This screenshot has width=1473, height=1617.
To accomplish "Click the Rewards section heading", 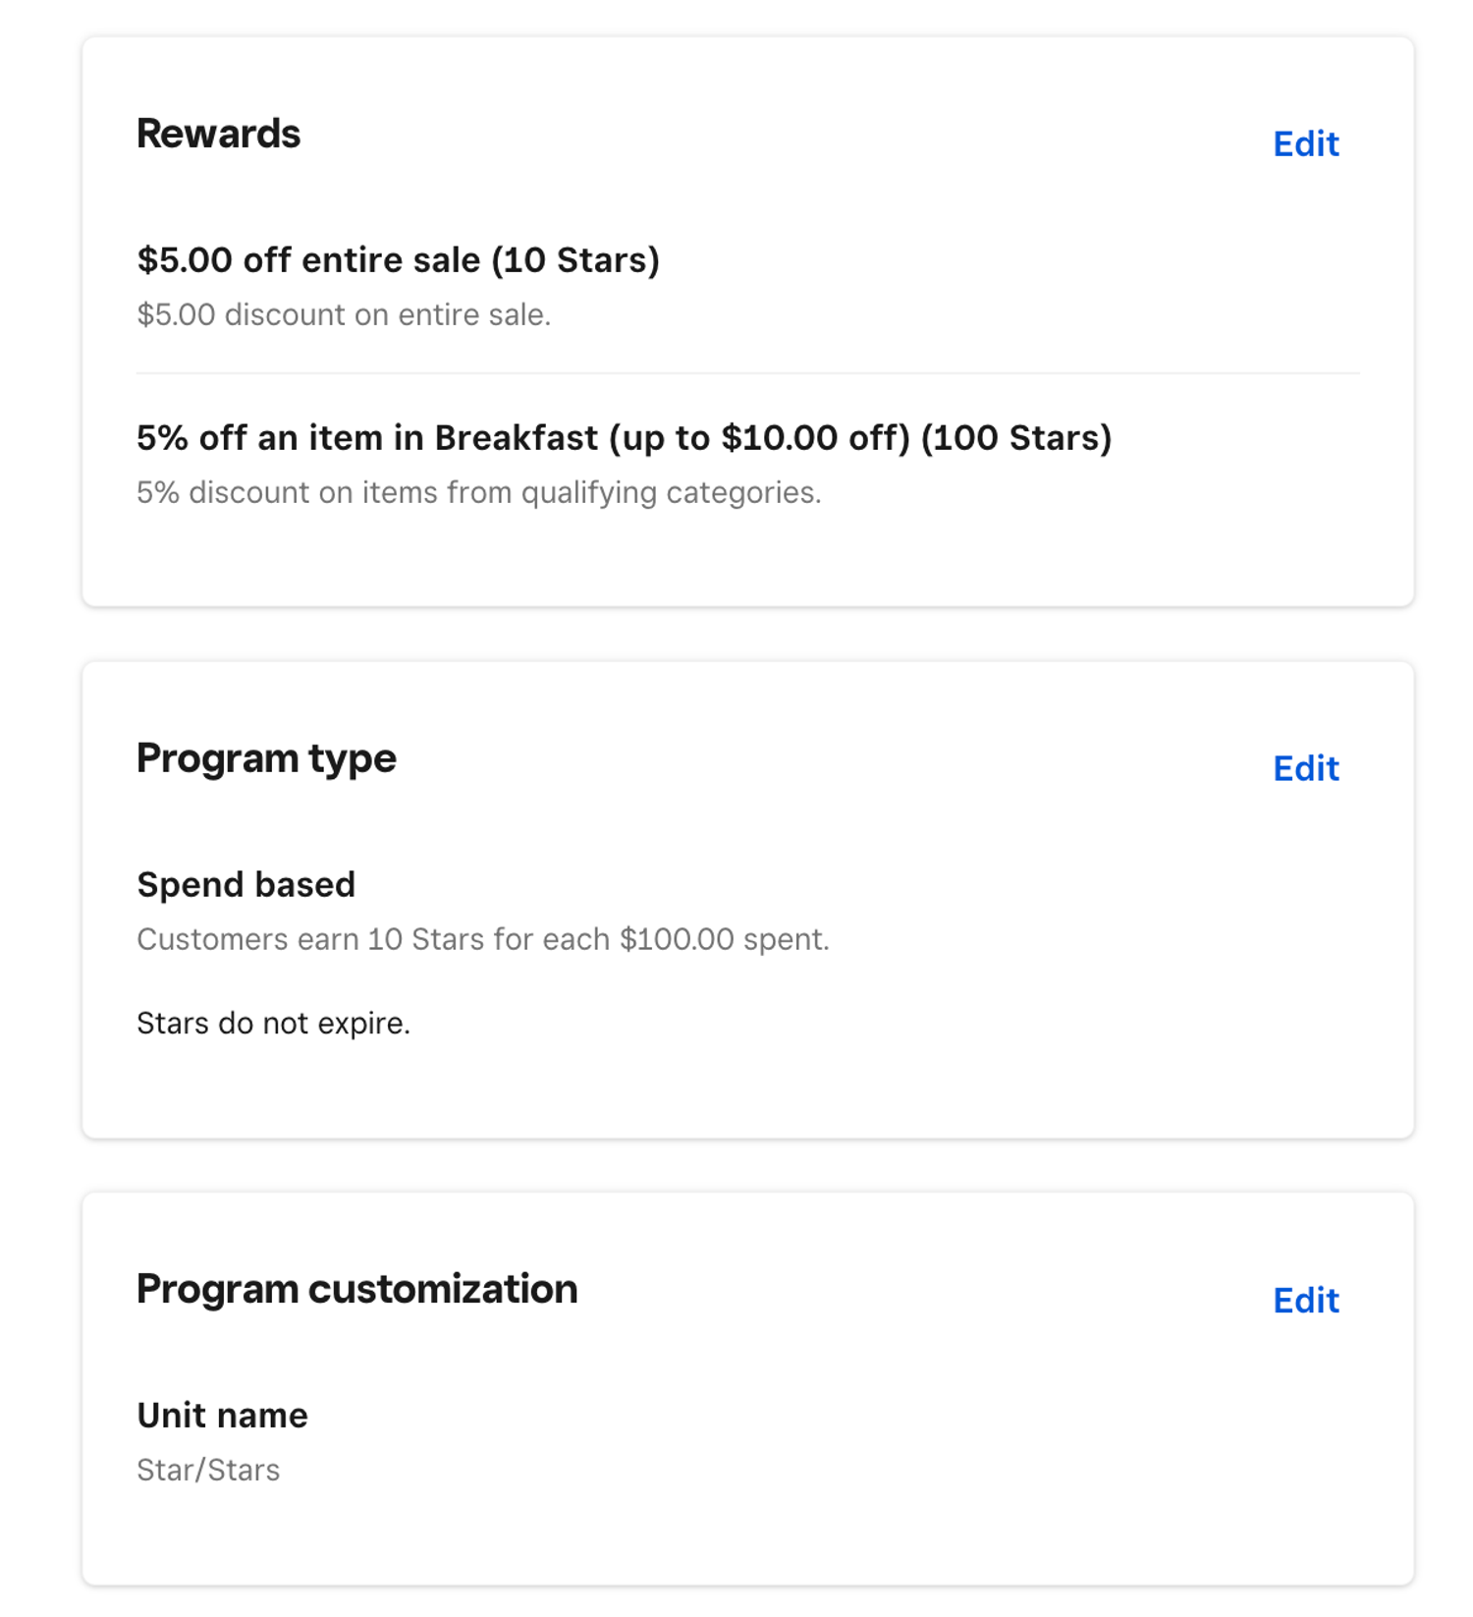I will 218,134.
